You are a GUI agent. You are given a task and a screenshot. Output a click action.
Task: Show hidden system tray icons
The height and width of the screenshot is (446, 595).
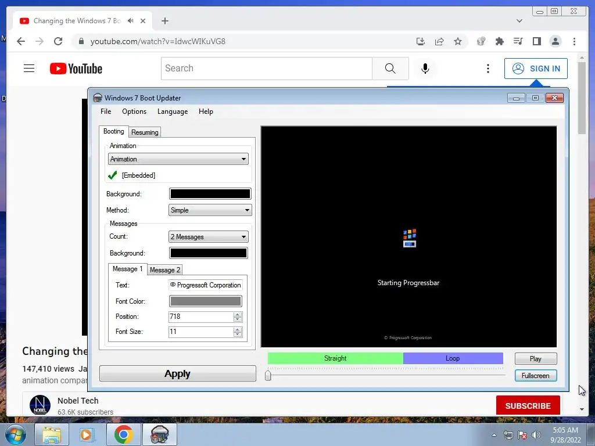tap(494, 435)
